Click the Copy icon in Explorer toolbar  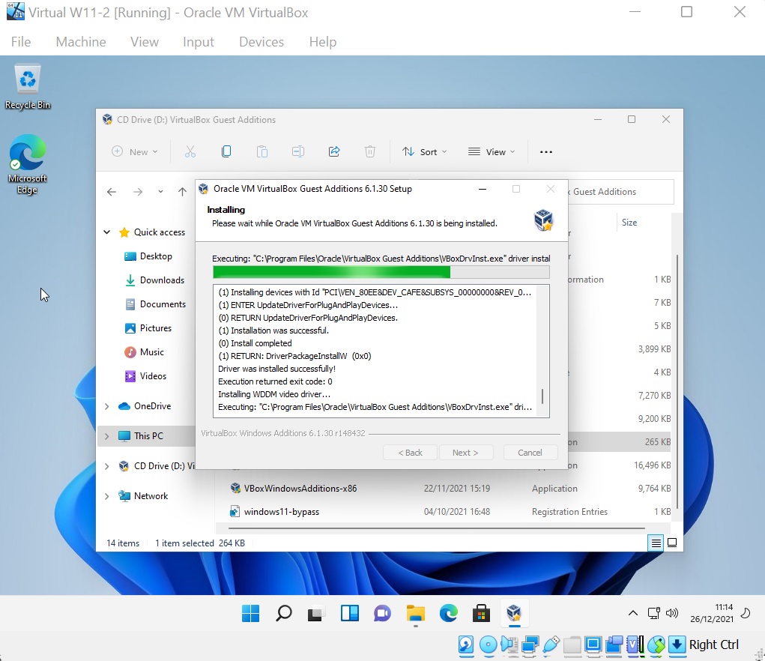[x=226, y=151]
